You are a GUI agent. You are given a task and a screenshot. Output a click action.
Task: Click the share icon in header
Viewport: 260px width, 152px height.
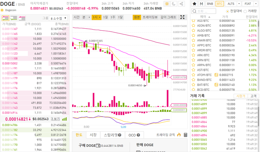pyautogui.click(x=181, y=4)
